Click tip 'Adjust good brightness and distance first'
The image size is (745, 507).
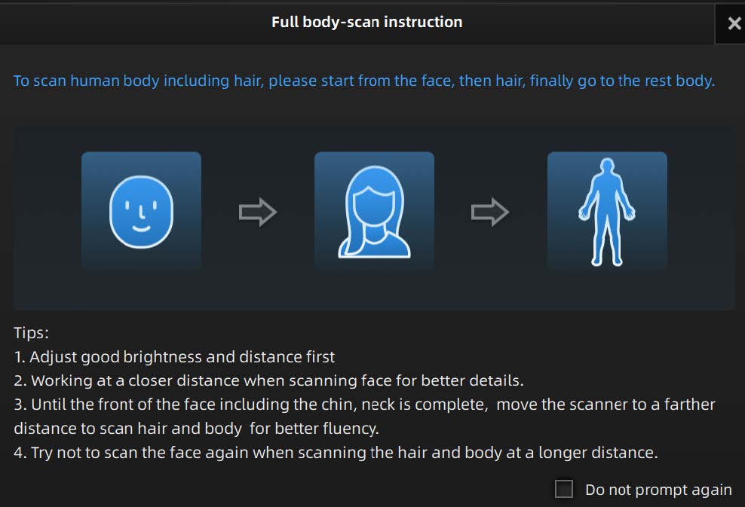(174, 356)
